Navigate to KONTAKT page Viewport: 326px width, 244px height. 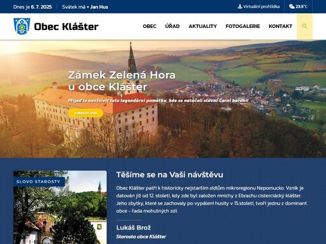click(280, 26)
